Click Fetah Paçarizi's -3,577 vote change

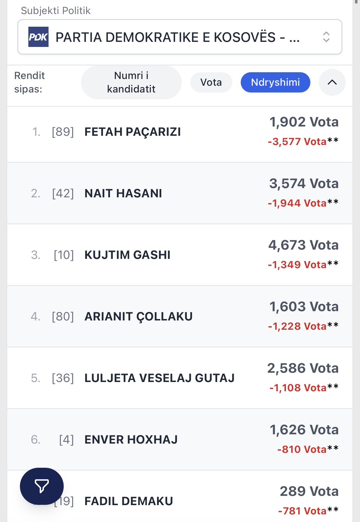297,142
